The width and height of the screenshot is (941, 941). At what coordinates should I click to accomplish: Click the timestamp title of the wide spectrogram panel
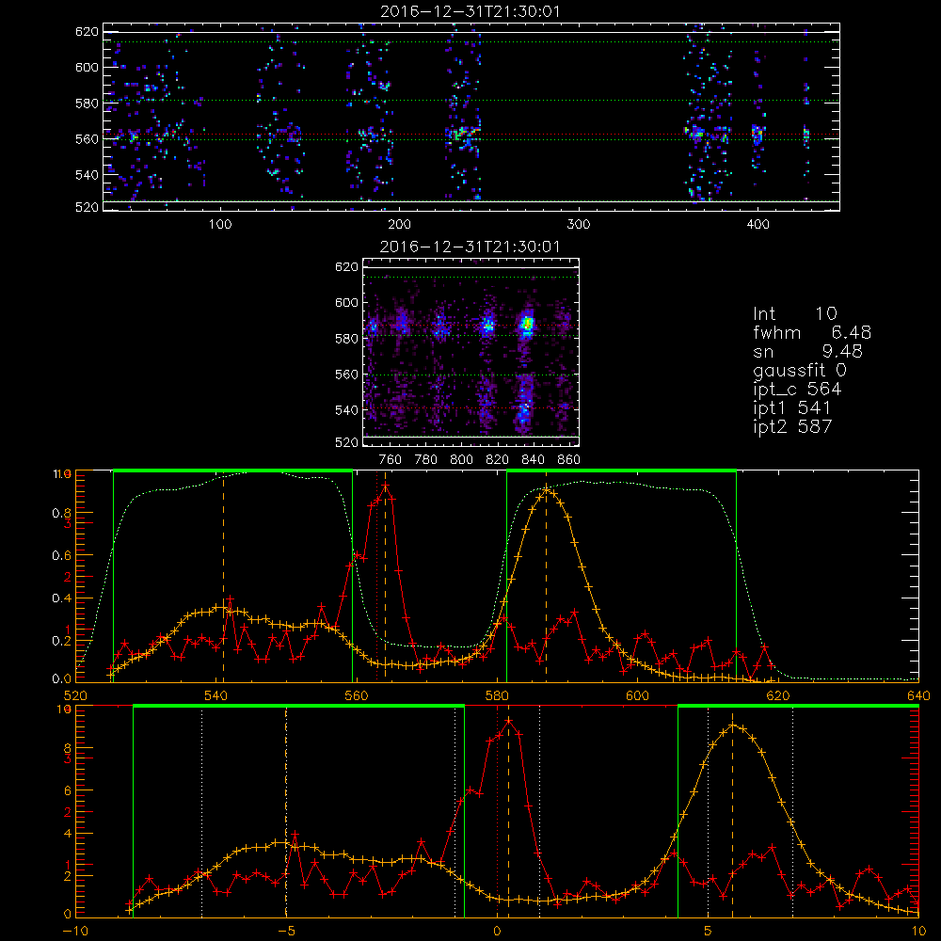pos(470,11)
